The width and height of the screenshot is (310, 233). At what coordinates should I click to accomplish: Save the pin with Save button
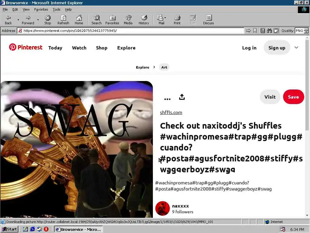(x=293, y=97)
